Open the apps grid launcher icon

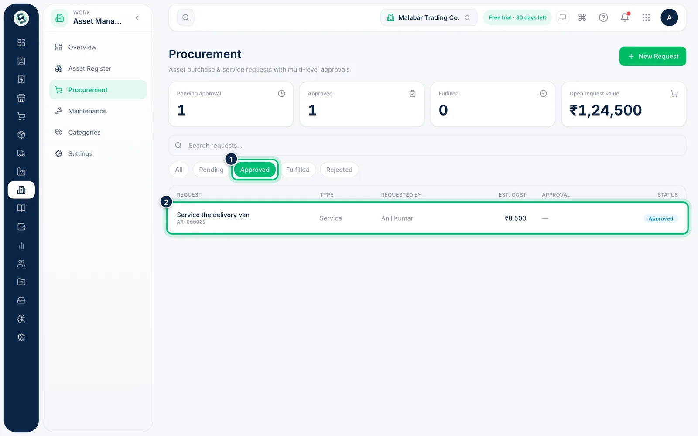click(x=646, y=17)
